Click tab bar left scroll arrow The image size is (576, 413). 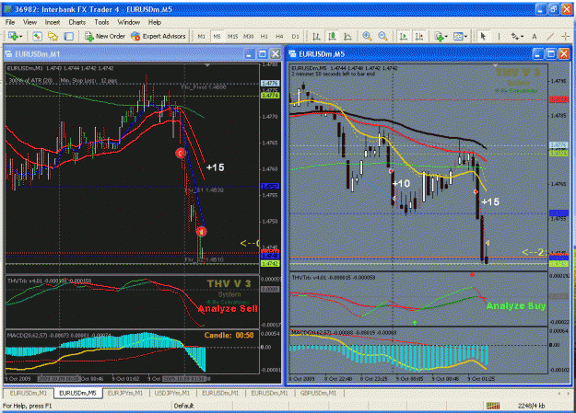[x=559, y=393]
